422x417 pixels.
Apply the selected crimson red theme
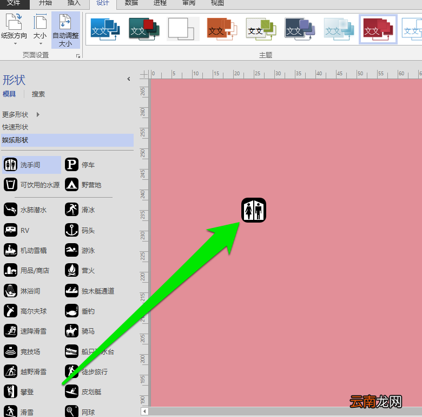pyautogui.click(x=378, y=29)
